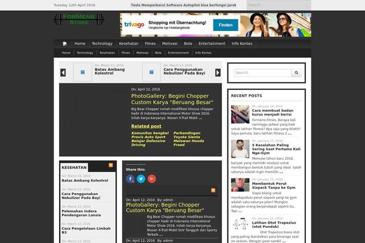
Task: Click the 'Tuesday 12th April 2016' date text
Action: point(74,5)
